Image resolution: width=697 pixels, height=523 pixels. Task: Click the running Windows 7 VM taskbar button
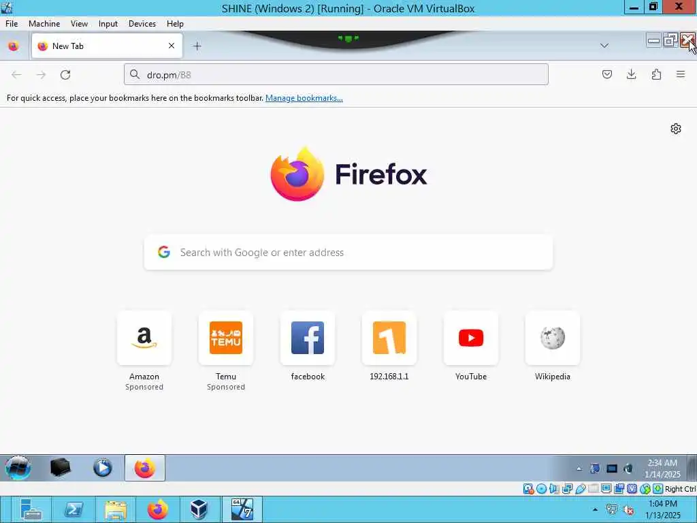coord(242,509)
